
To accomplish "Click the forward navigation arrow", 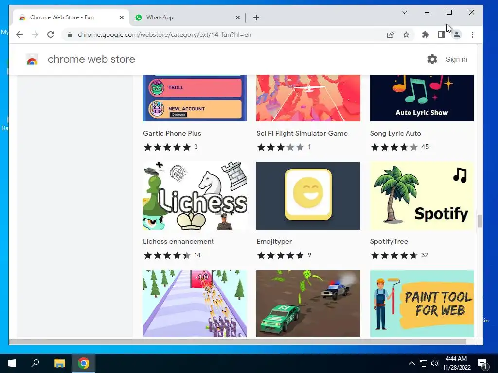I will click(x=35, y=34).
